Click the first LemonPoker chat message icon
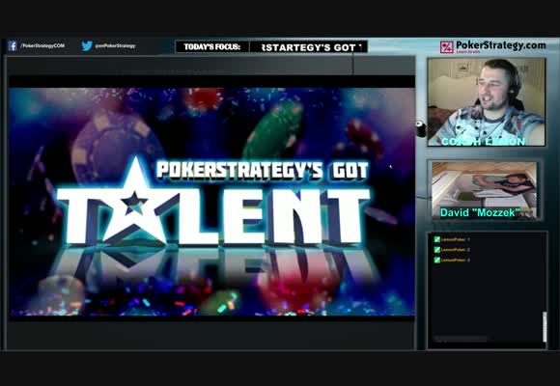 point(436,239)
